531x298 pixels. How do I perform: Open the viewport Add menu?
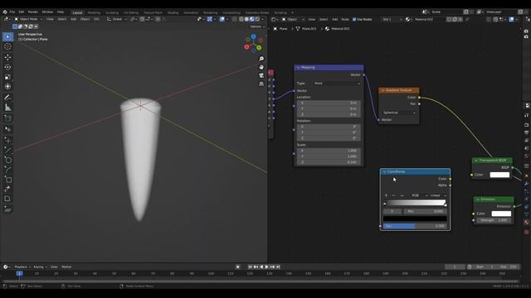tap(74, 19)
